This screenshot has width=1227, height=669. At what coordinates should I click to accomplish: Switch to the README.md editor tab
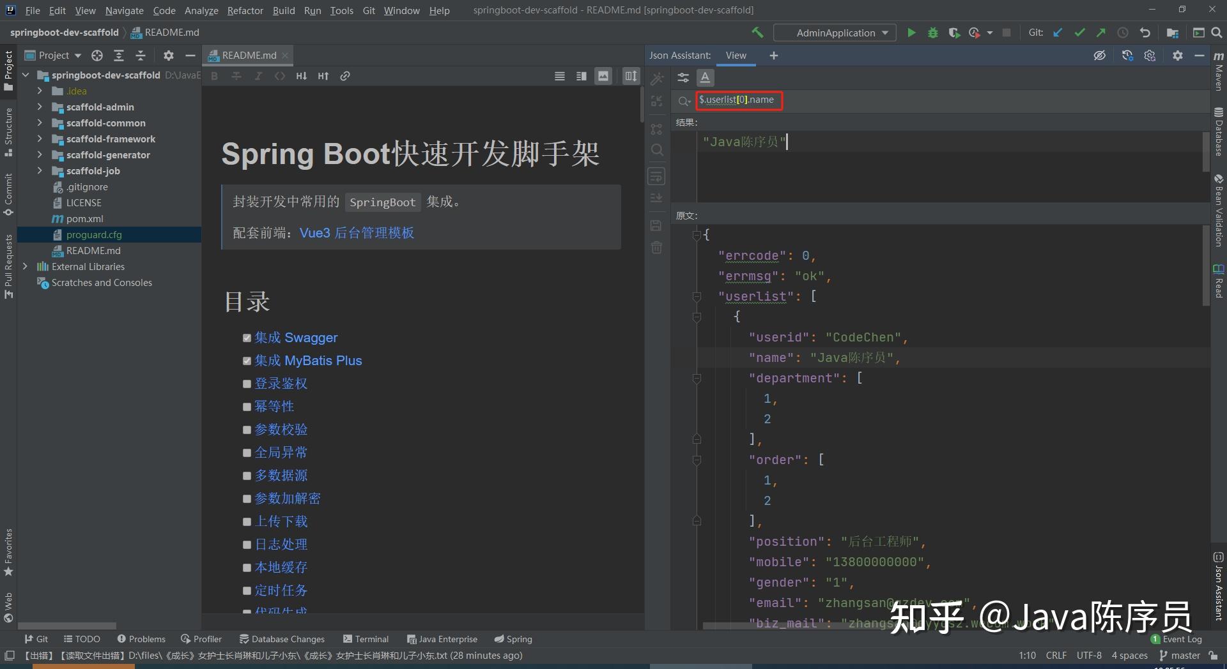tap(247, 55)
